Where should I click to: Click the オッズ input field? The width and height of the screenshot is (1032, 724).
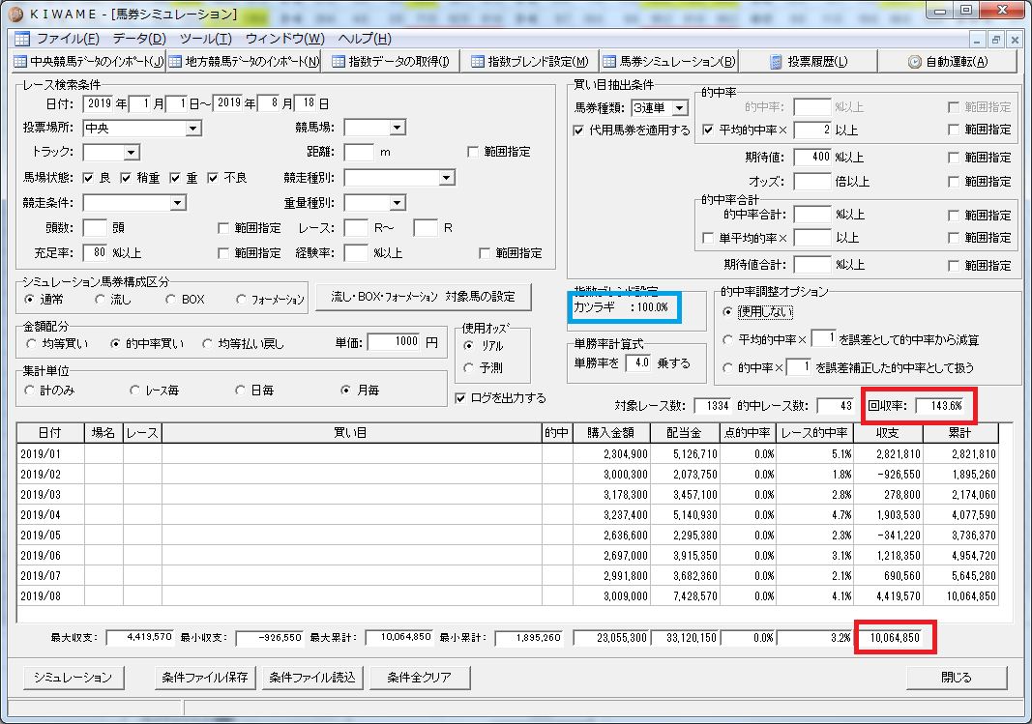[812, 182]
